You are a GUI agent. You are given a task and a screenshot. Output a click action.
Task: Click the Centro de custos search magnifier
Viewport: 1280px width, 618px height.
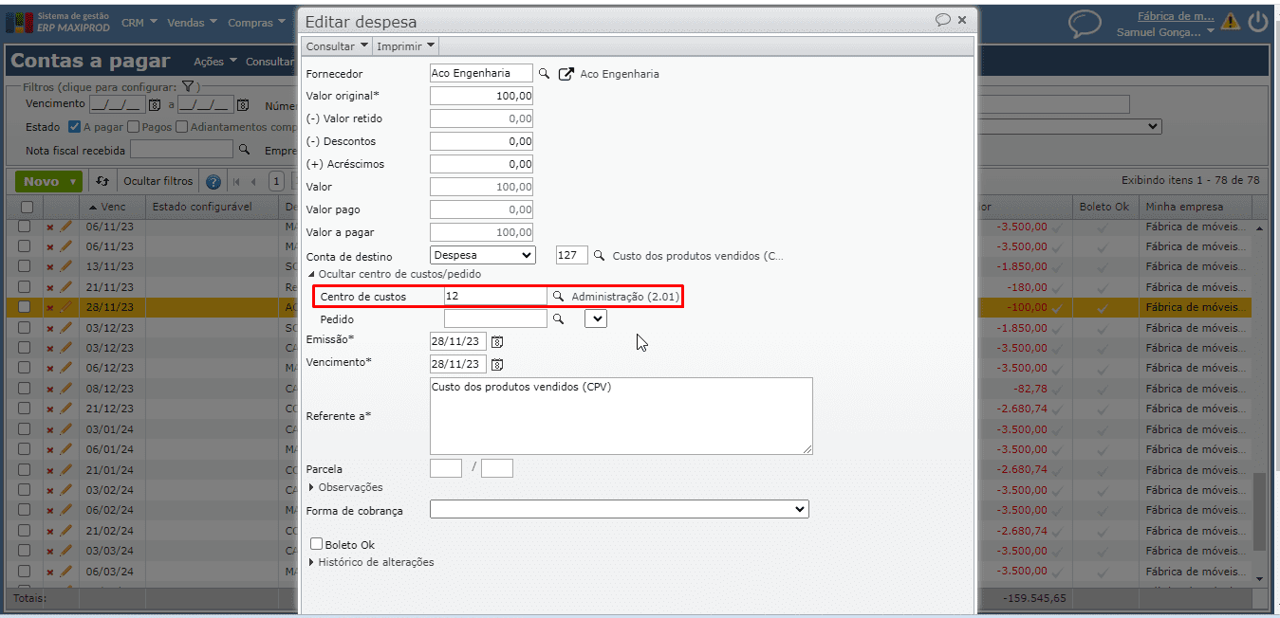[x=559, y=297]
